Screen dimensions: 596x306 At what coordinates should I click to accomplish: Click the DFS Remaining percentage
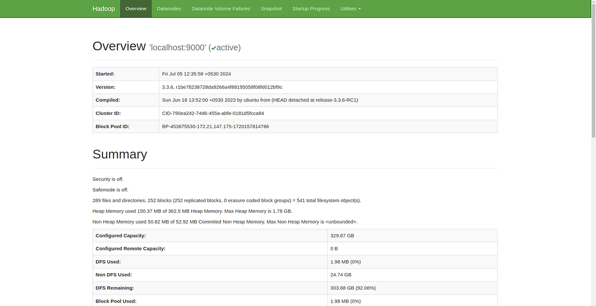pos(364,288)
